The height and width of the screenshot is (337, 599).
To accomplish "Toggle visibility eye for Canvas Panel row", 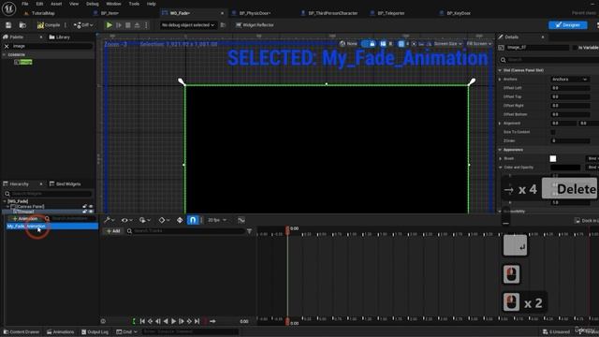I will pyautogui.click(x=91, y=207).
